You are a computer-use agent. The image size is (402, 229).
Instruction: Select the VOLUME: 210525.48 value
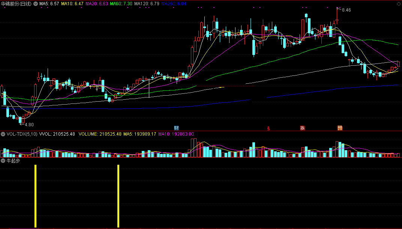point(100,134)
